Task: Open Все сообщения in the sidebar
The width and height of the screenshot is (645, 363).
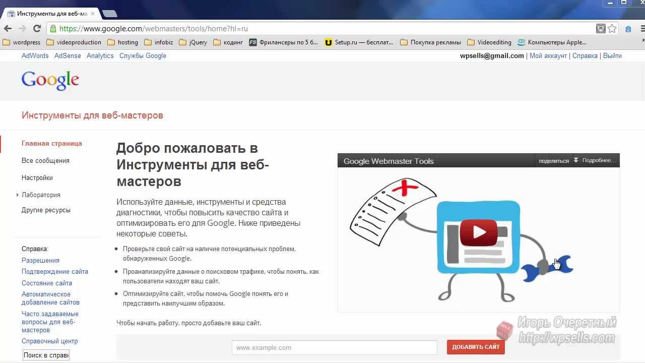Action: pos(45,160)
